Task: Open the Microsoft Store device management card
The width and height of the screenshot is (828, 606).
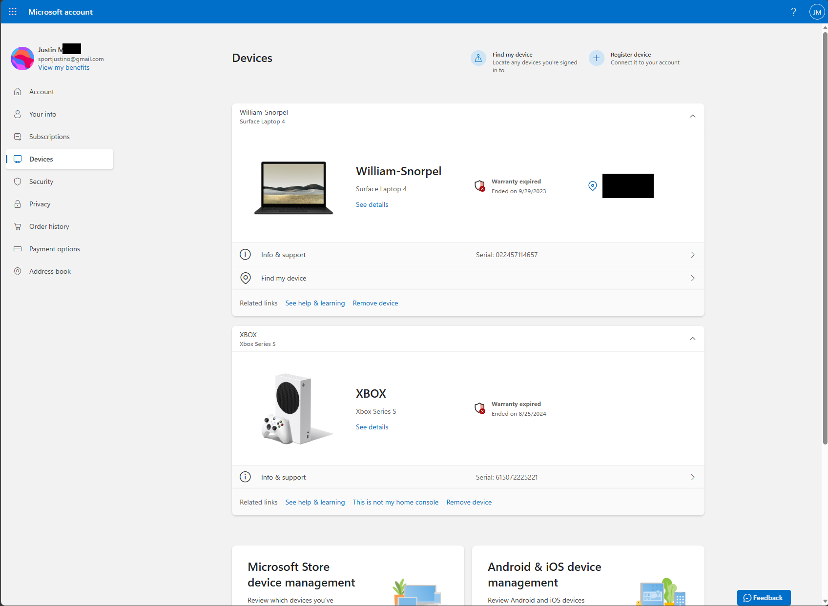Action: (348, 576)
